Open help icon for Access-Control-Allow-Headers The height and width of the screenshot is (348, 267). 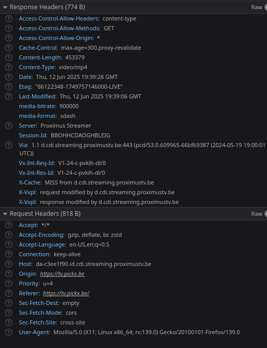(x=9, y=18)
